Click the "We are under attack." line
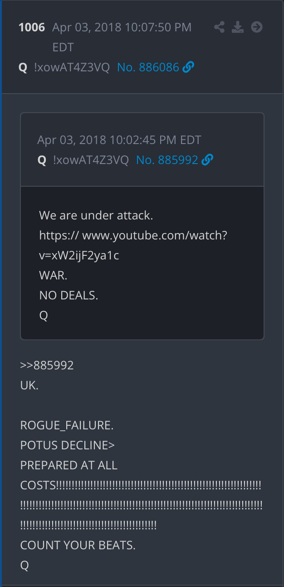284x587 pixels. [96, 215]
